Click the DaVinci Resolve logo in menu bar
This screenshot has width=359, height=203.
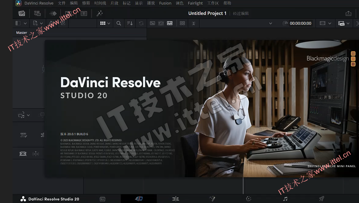pos(18,3)
